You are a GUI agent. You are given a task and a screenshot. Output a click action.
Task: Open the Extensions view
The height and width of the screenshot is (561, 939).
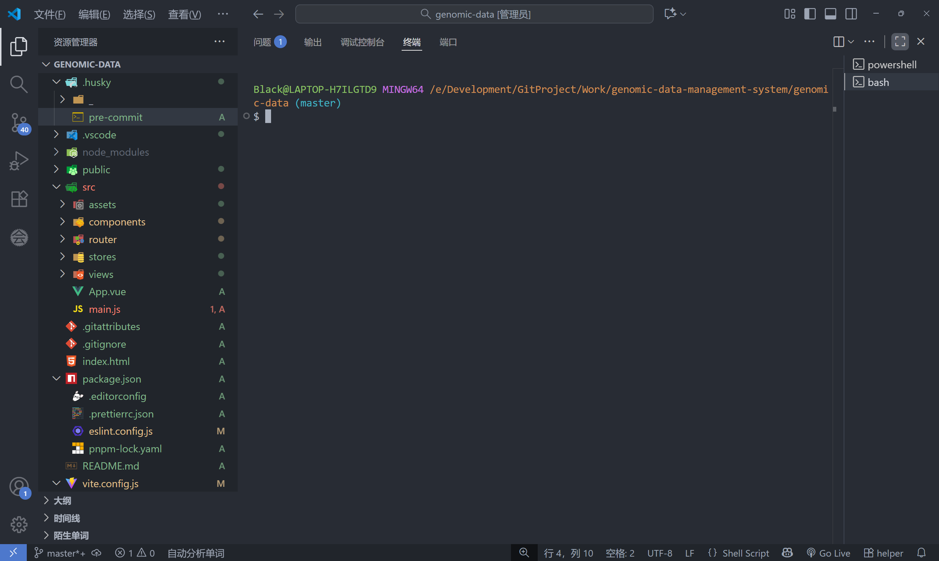pyautogui.click(x=18, y=199)
